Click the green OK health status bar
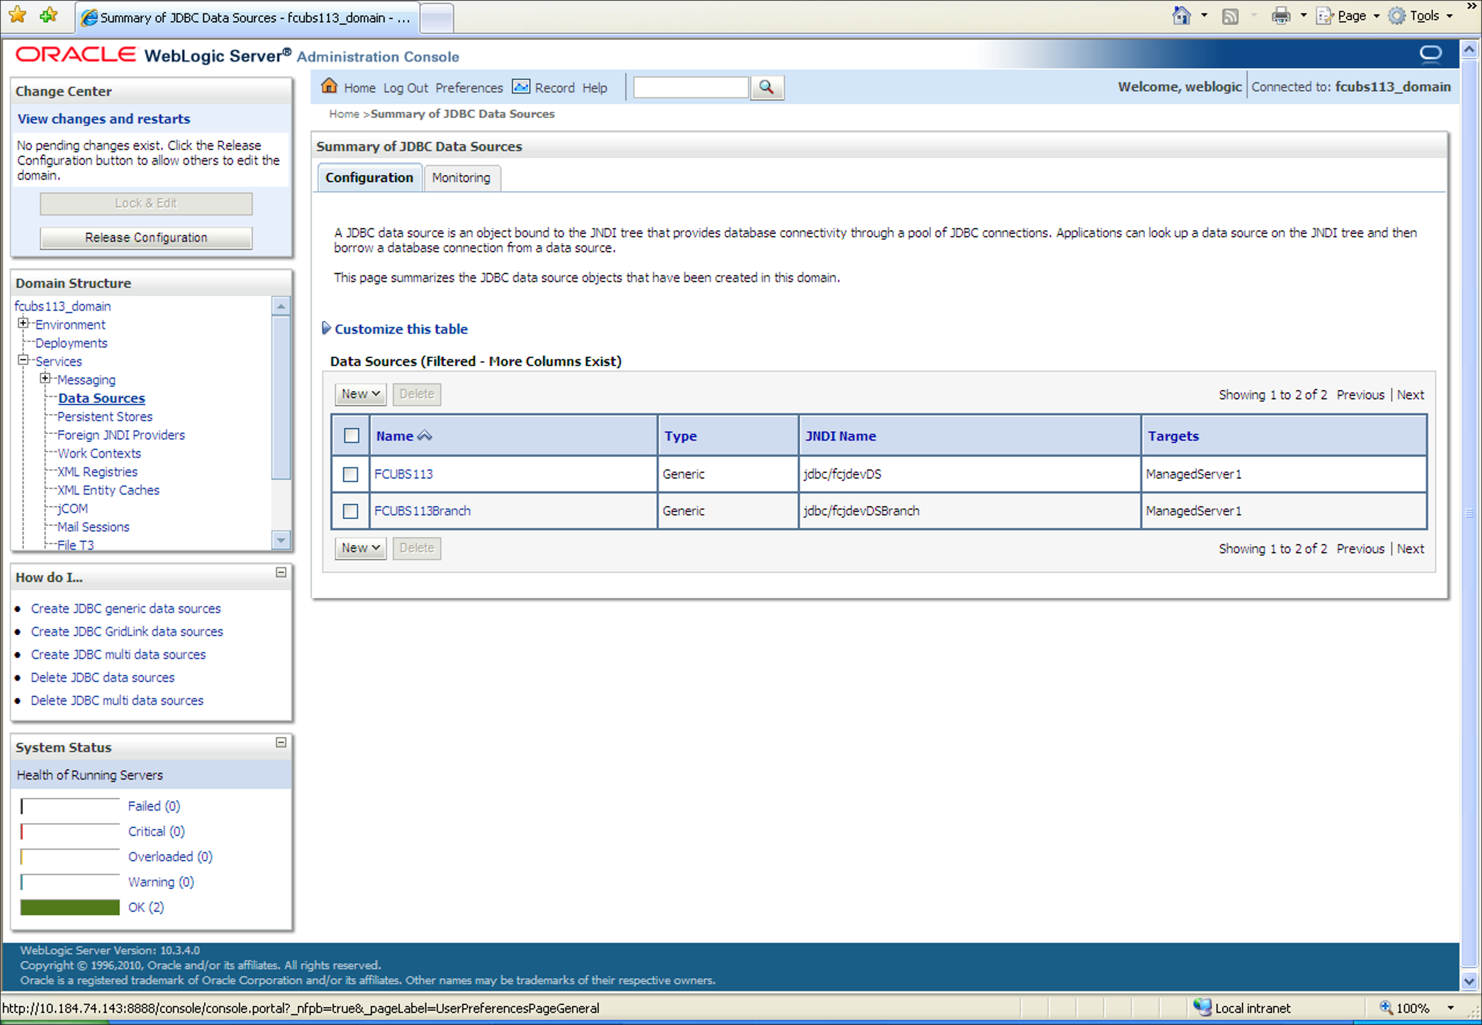 coord(70,908)
